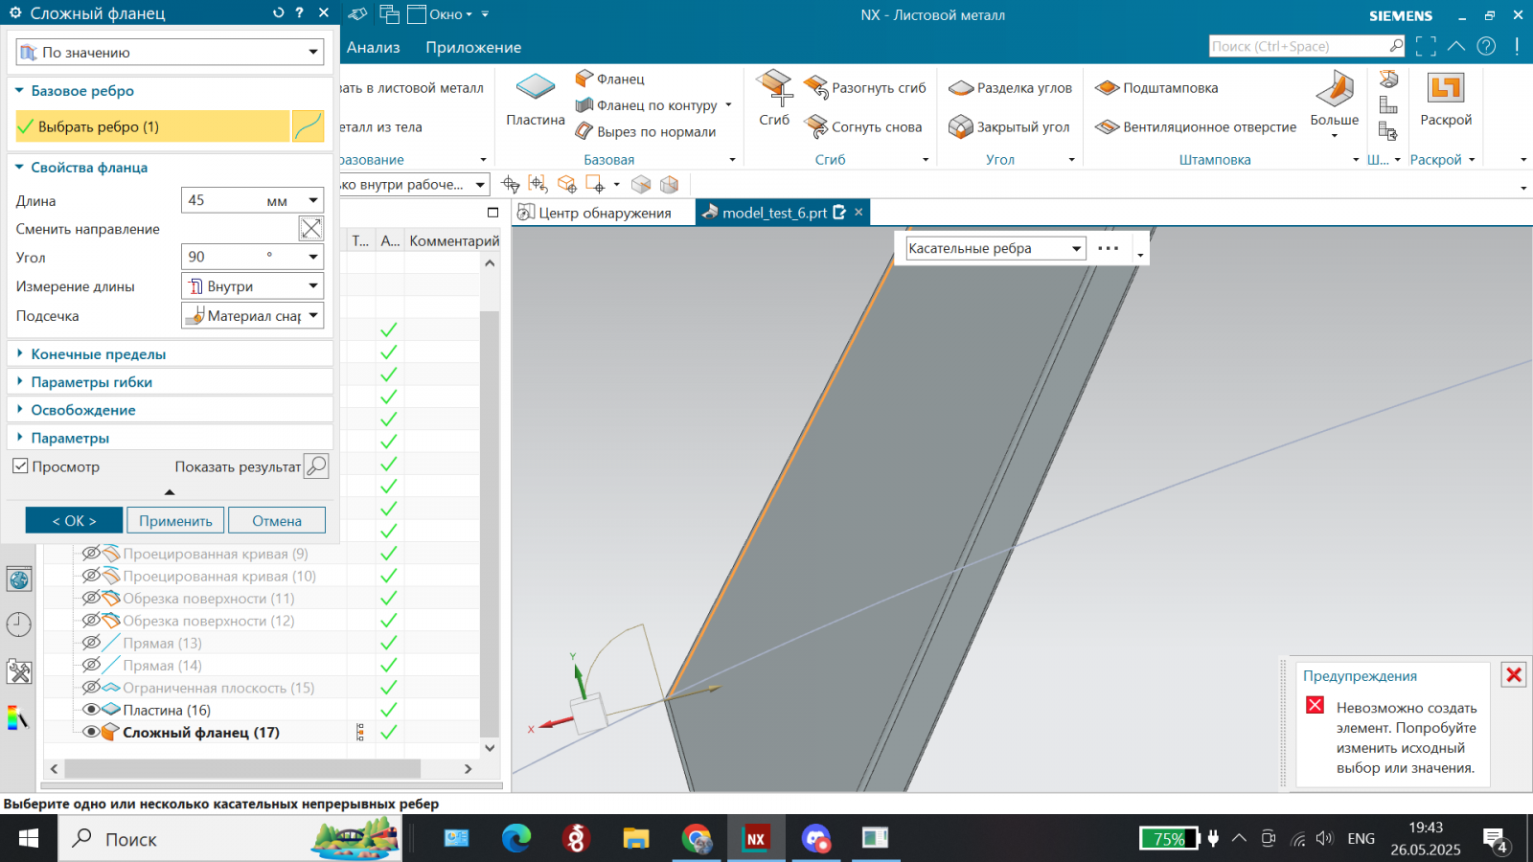The width and height of the screenshot is (1533, 862).
Task: Click the Отмена button
Action: [277, 521]
